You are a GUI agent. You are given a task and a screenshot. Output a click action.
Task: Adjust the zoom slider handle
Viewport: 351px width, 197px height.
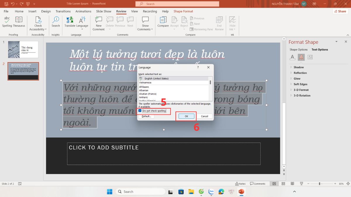pos(319,184)
